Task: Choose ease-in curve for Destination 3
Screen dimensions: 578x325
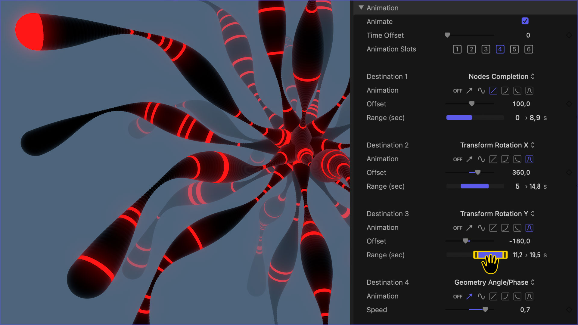Action: point(505,228)
